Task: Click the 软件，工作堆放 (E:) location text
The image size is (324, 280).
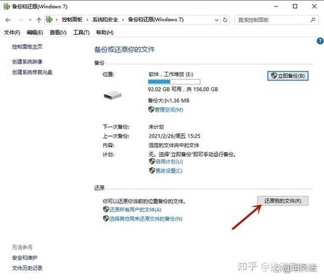Action: (x=171, y=74)
